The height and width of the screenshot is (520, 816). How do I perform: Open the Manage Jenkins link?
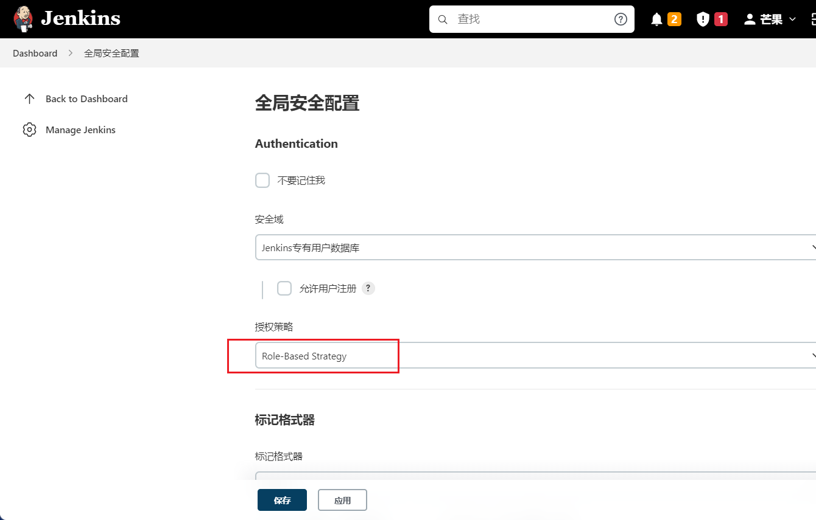tap(80, 130)
